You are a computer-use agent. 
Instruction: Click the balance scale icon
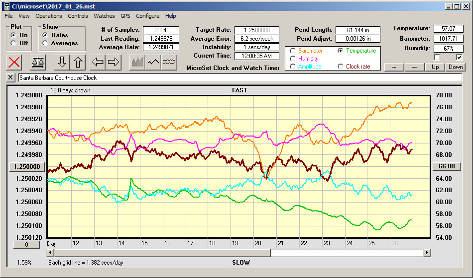tap(38, 62)
